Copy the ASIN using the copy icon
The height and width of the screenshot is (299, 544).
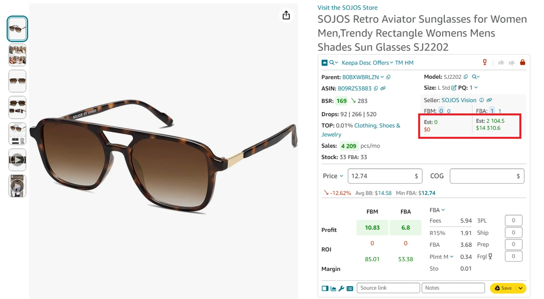[x=376, y=88]
